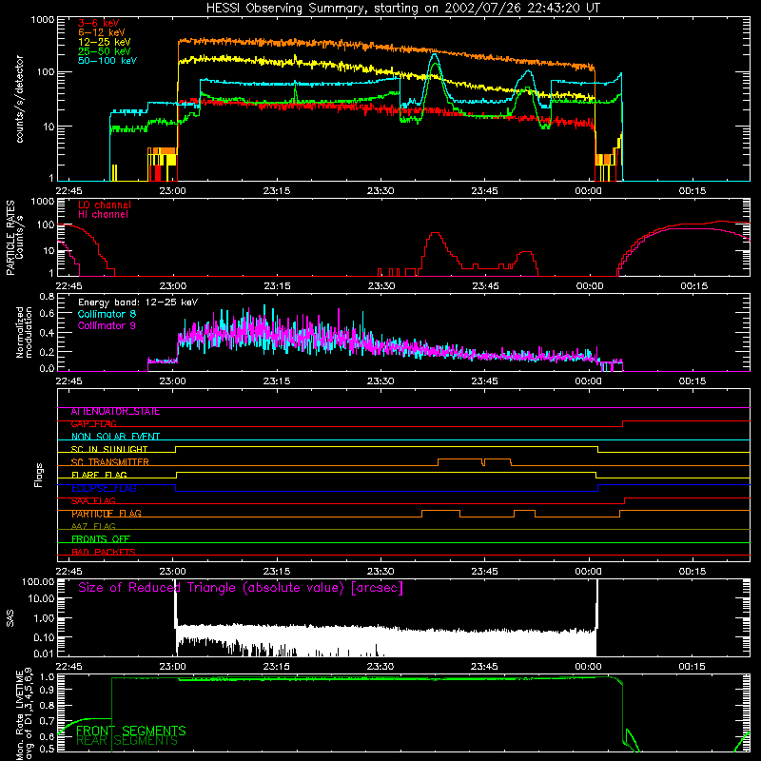Click the yellow 12-25 keV legend label in the top panel
The width and height of the screenshot is (761, 761).
[104, 42]
